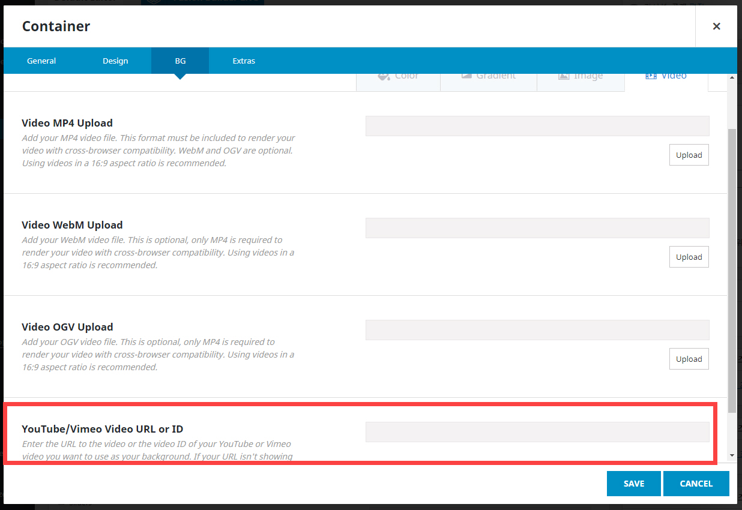This screenshot has height=510, width=742.
Task: Click the Video MP4 Upload heading
Action: (x=67, y=123)
